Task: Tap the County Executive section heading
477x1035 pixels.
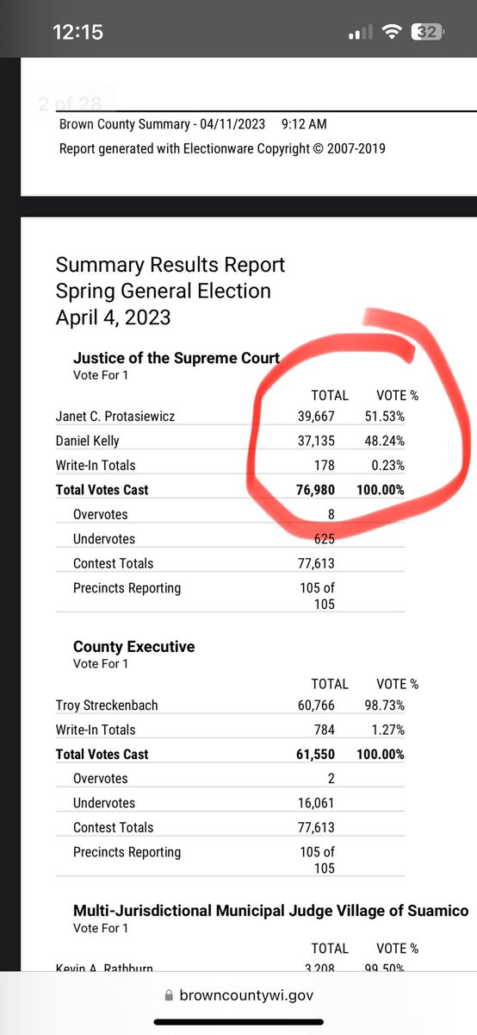Action: [x=133, y=646]
